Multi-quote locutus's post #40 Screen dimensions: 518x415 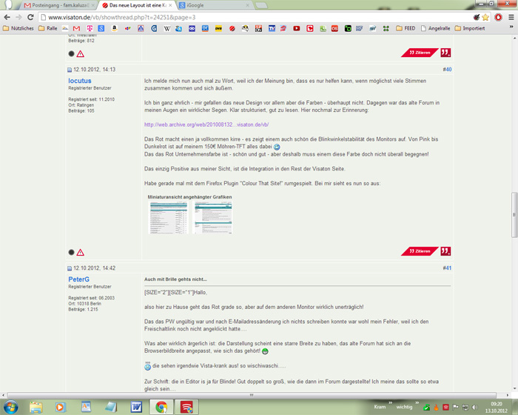(x=445, y=251)
